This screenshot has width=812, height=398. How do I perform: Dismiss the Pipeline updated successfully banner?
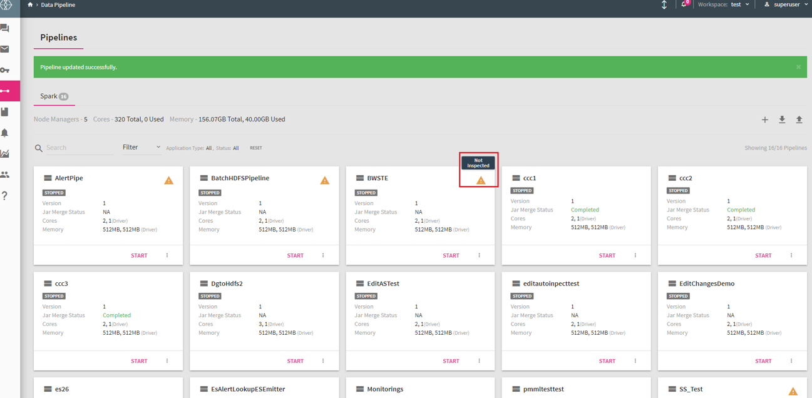coord(798,67)
